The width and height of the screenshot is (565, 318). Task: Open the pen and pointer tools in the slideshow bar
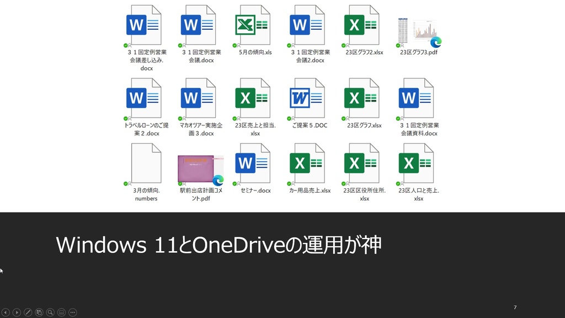tap(28, 312)
